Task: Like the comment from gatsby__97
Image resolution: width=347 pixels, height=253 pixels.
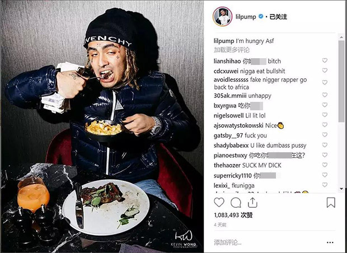Action: click(x=325, y=134)
